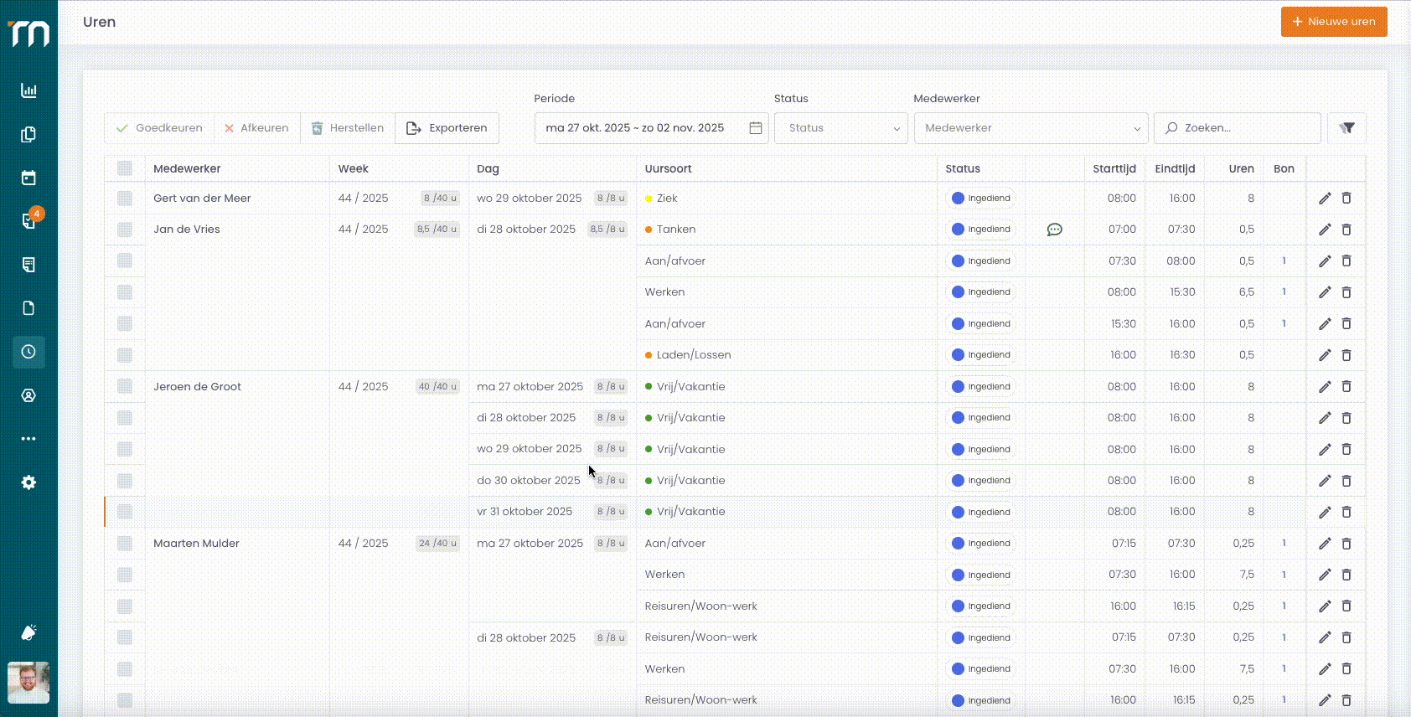
Task: Open settings gear in the sidebar
Action: [x=28, y=482]
